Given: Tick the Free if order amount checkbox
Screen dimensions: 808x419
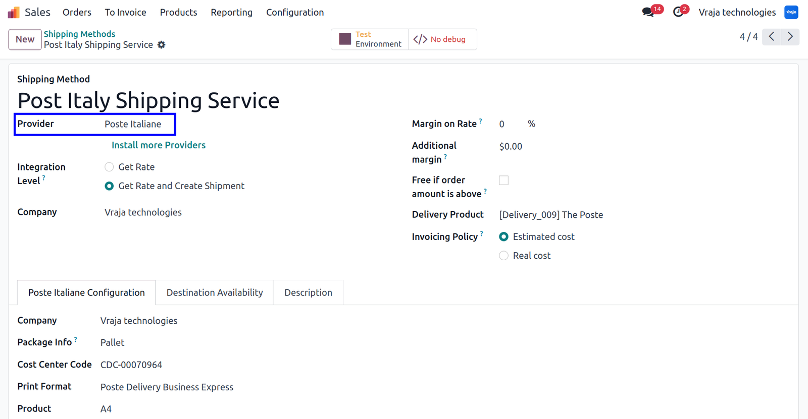Looking at the screenshot, I should tap(503, 180).
